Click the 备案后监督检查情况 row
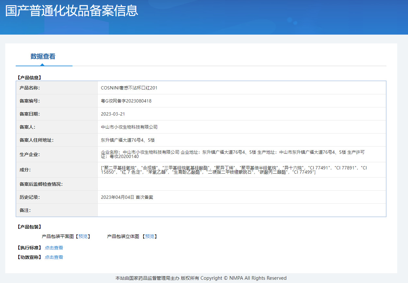 coord(229,183)
